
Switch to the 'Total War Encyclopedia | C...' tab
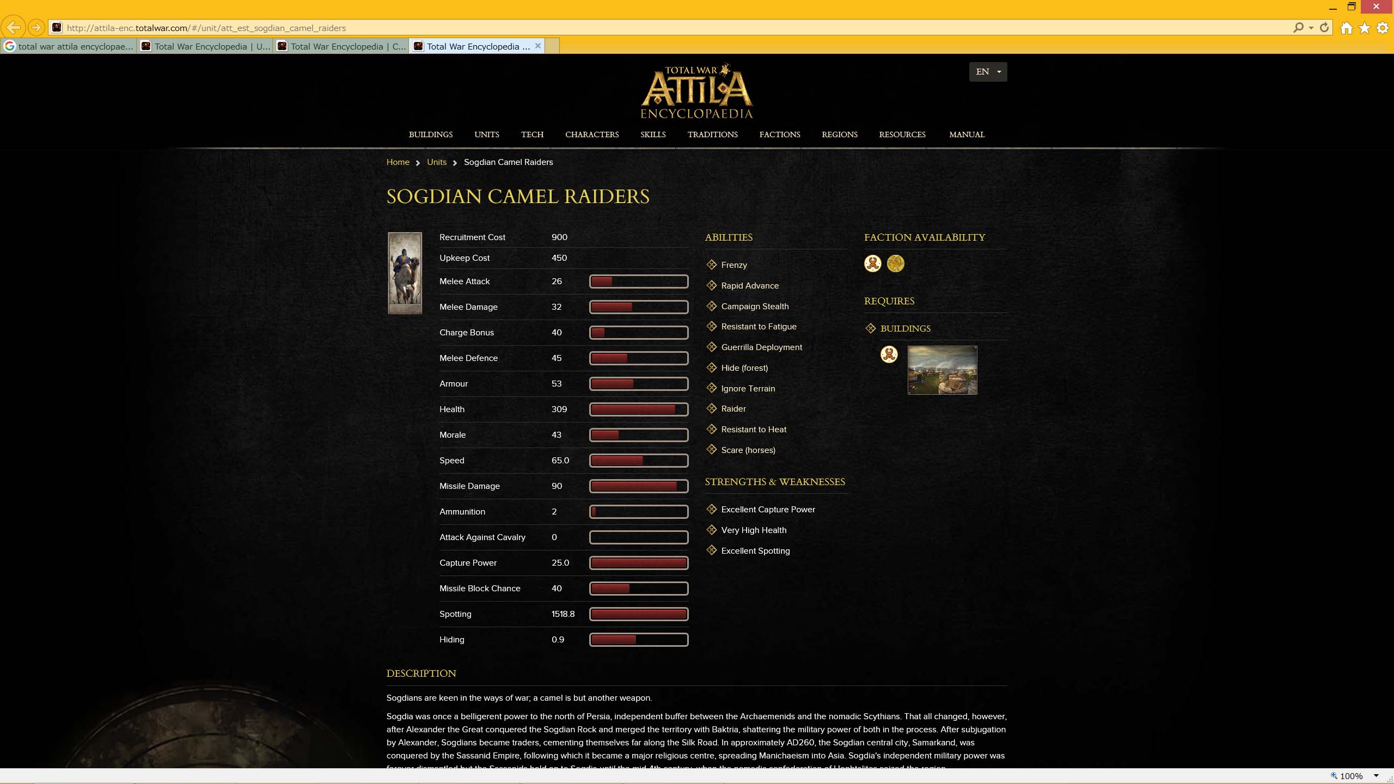tap(341, 46)
